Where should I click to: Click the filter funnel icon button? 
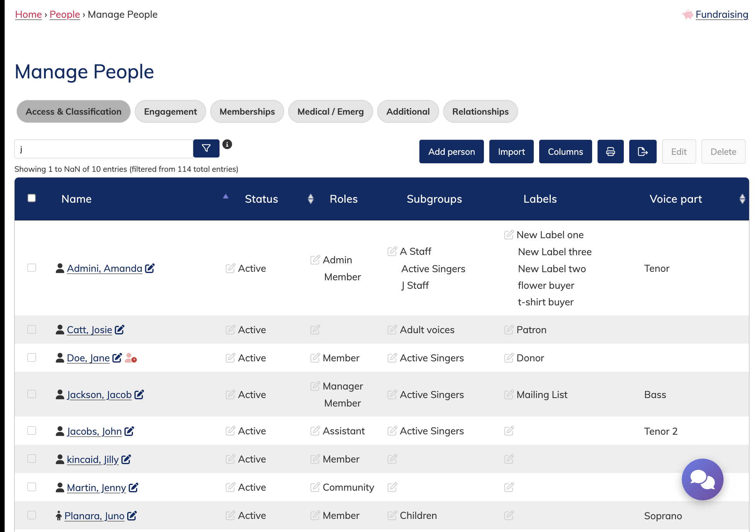(206, 148)
